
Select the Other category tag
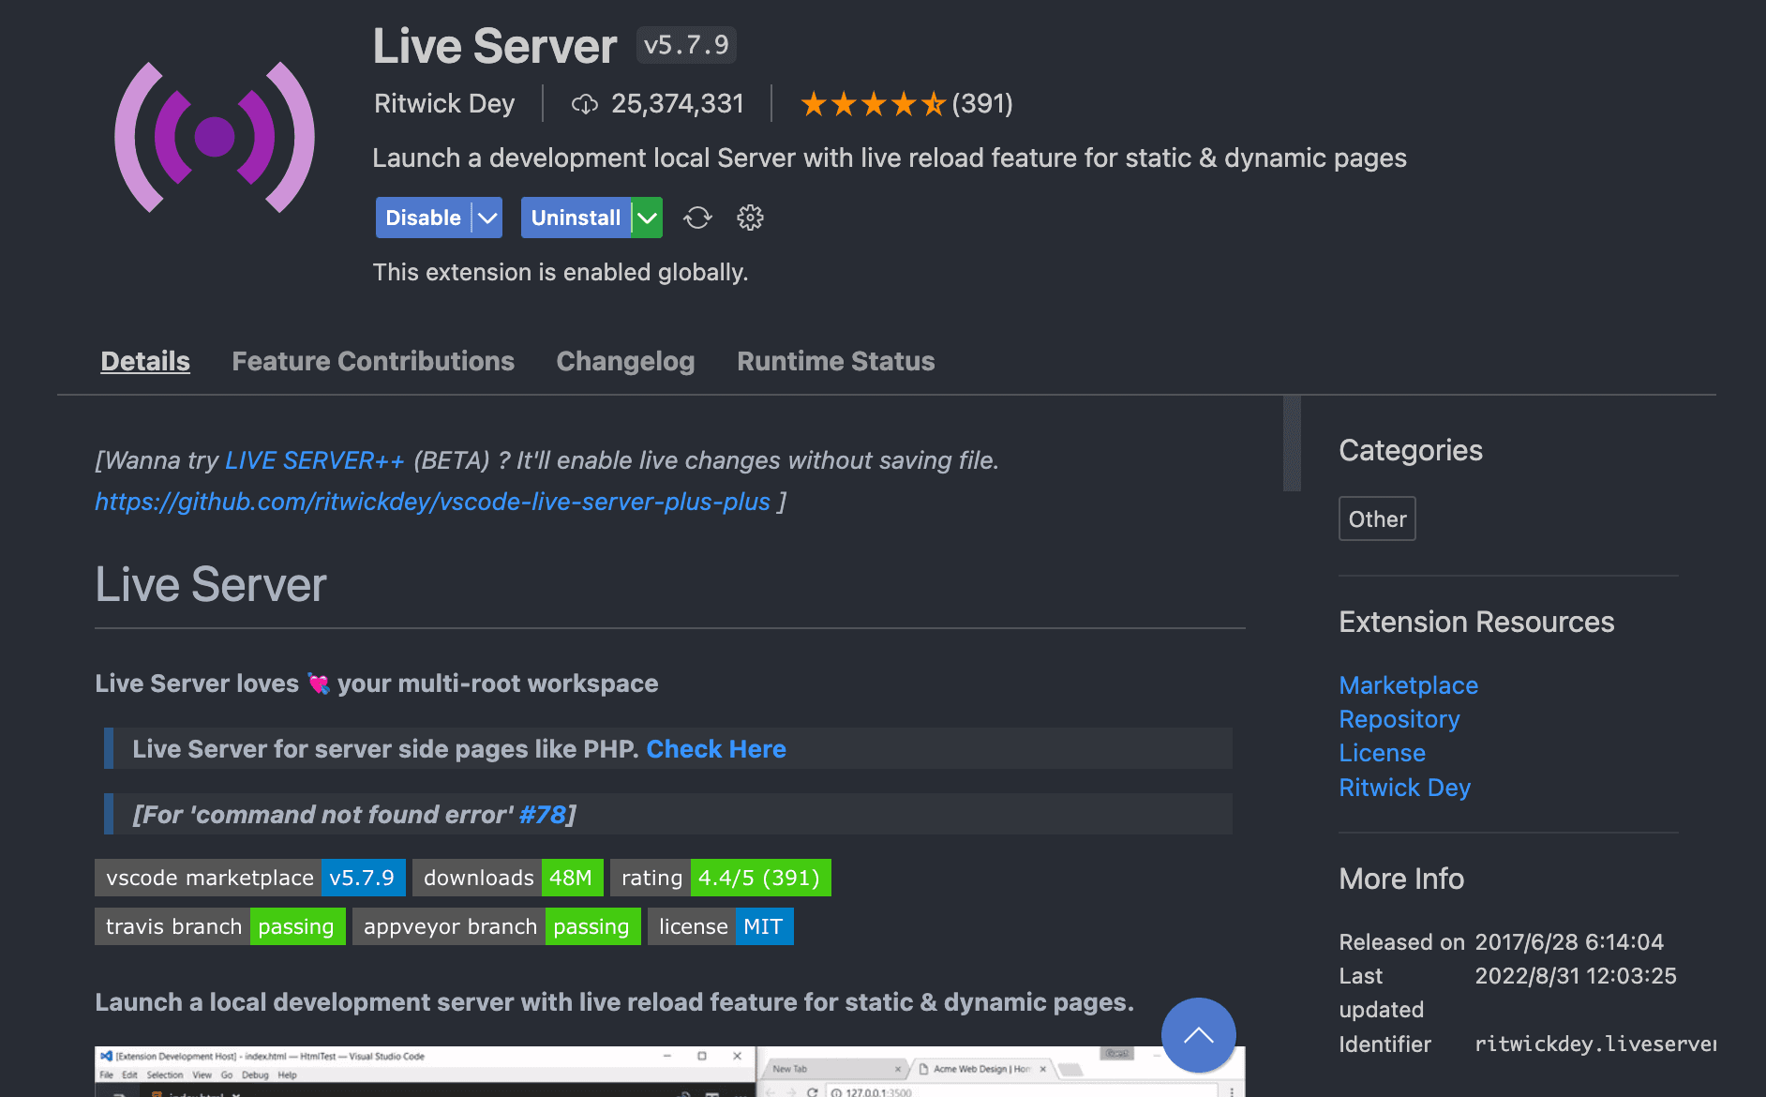coord(1376,518)
